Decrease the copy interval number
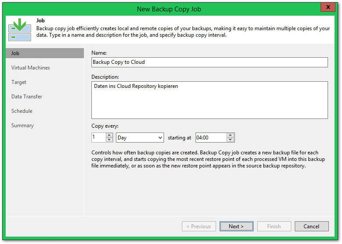 [x=109, y=140]
